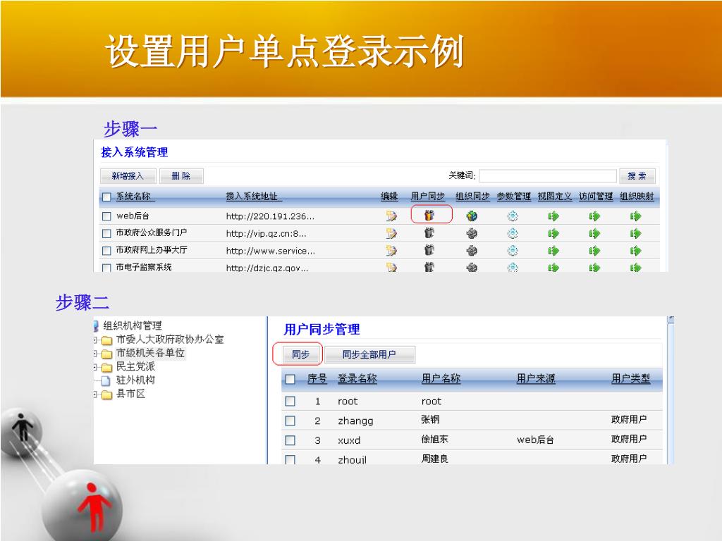The image size is (722, 541).
Task: Click view definition arrow for web后台
Action: point(553,216)
